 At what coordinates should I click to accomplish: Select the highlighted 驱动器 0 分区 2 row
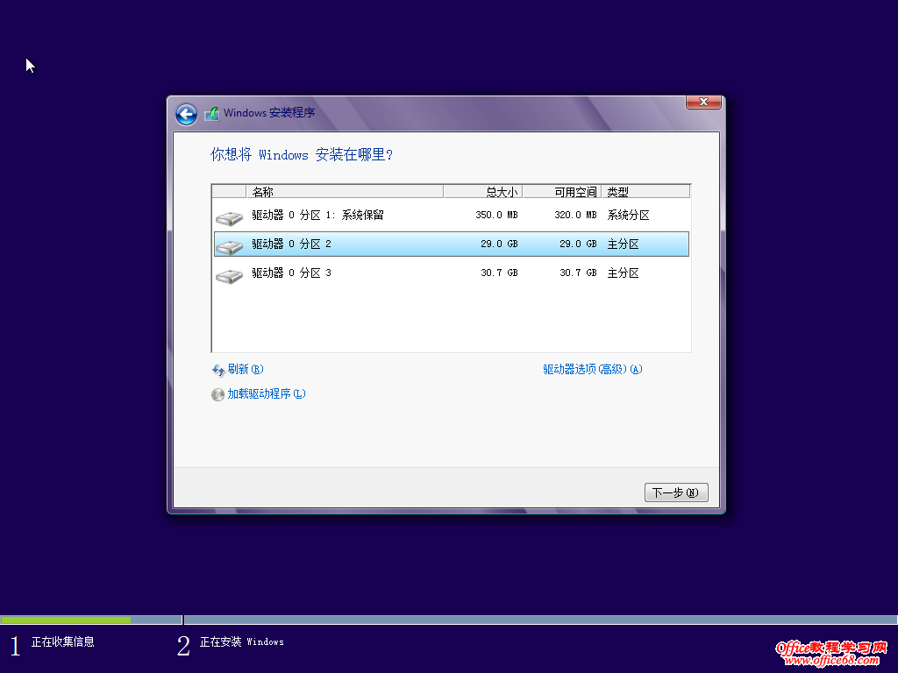pos(351,244)
